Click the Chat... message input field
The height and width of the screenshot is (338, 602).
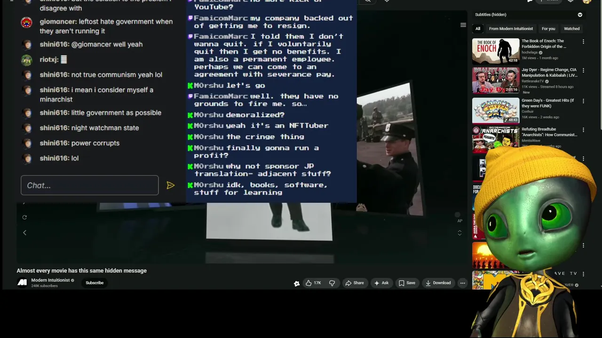[x=90, y=185]
